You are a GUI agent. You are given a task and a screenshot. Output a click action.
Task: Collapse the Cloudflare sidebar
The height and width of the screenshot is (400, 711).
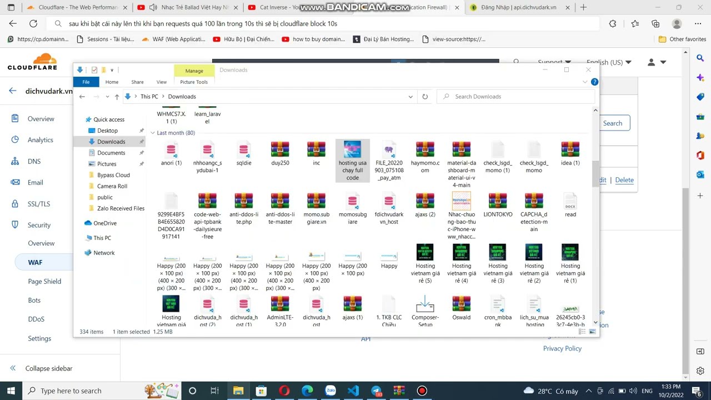pyautogui.click(x=41, y=368)
